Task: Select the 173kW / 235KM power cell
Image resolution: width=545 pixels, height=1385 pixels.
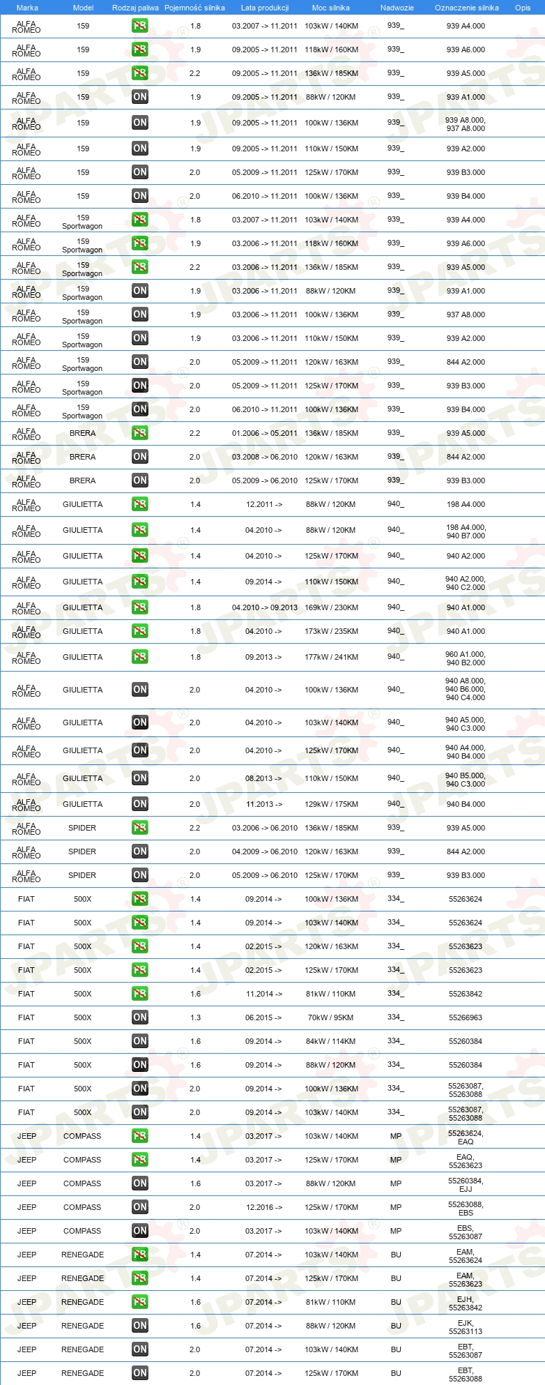Action: 332,631
